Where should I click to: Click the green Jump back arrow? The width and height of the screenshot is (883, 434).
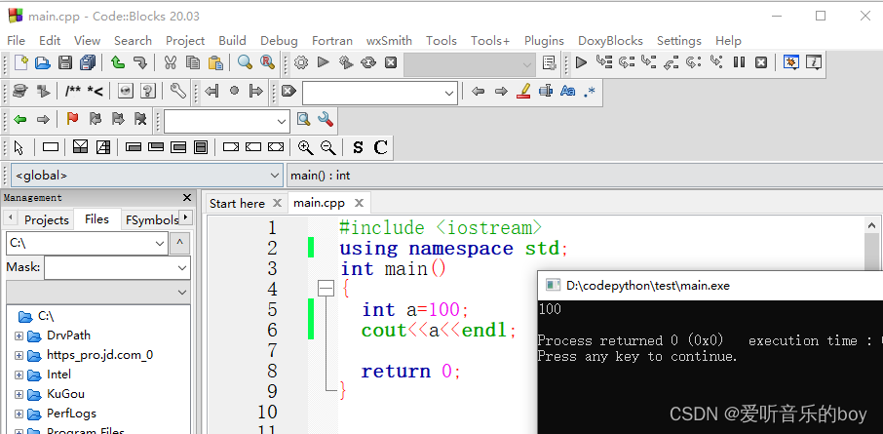(x=20, y=120)
